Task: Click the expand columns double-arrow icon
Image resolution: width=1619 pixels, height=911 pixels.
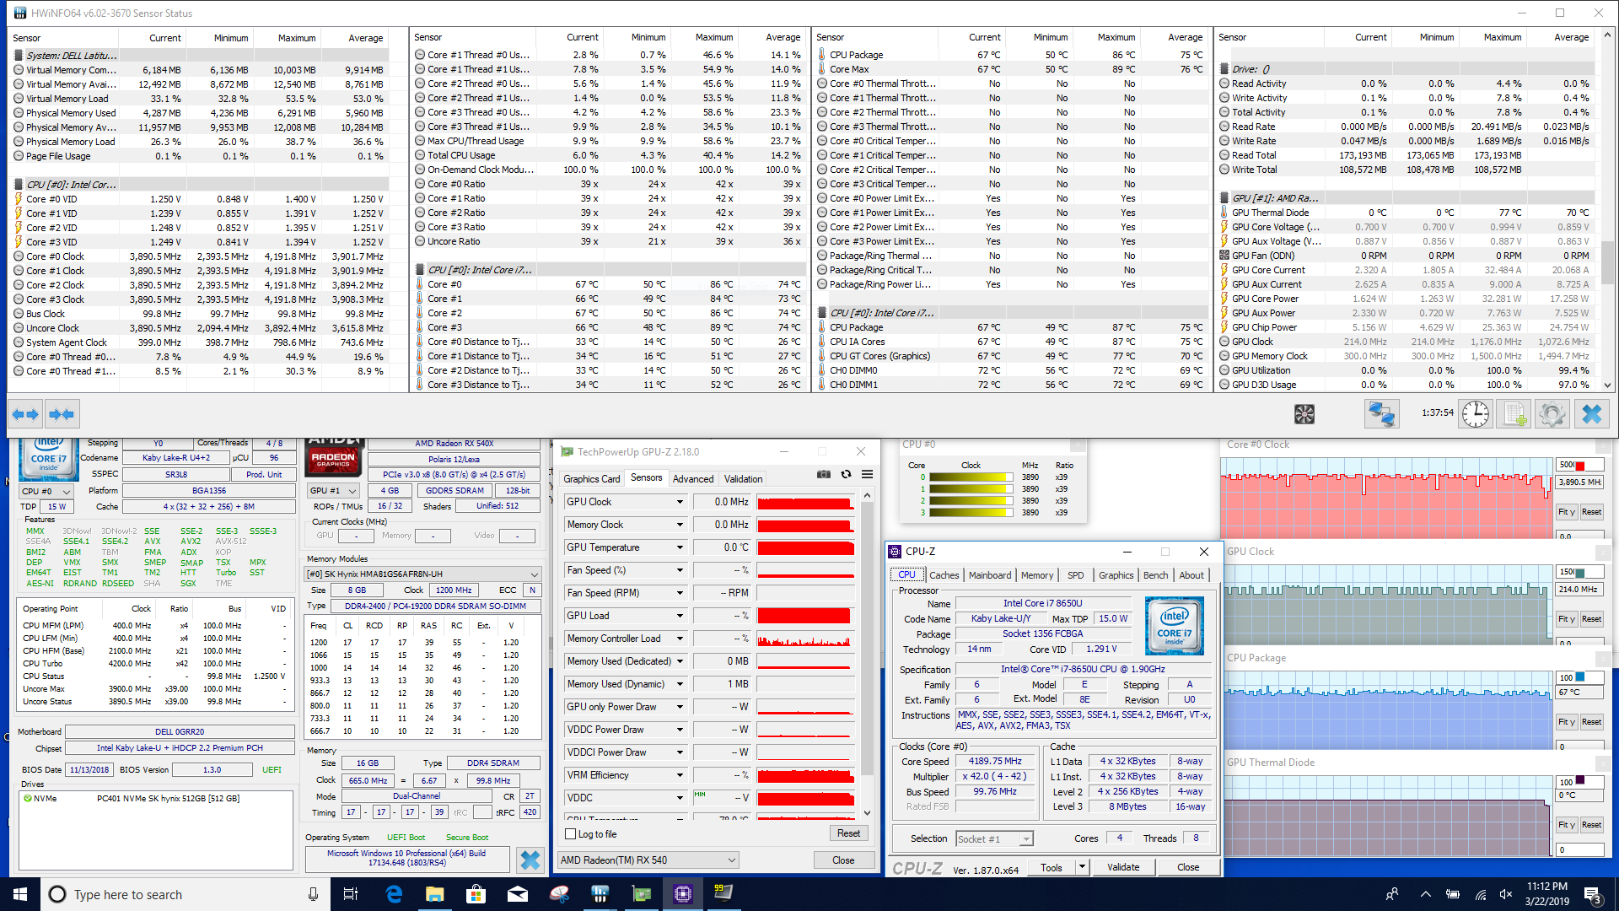Action: point(24,414)
